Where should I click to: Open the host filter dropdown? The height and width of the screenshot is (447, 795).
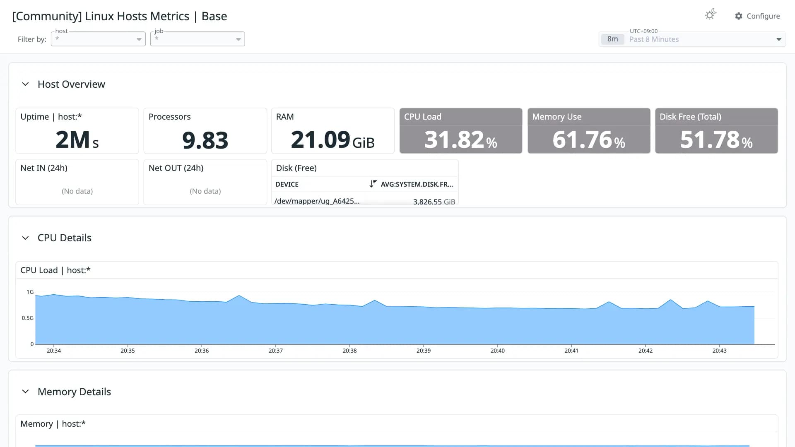tap(98, 39)
